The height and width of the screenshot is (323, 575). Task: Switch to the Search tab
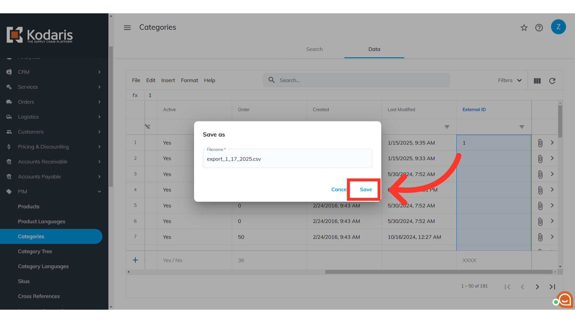point(314,49)
